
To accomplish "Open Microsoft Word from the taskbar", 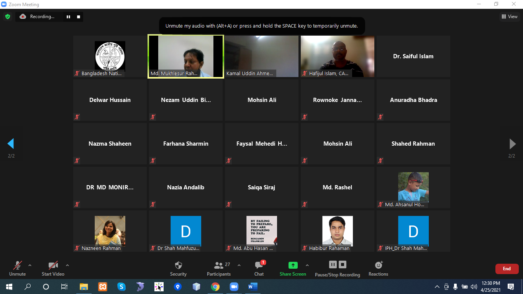I will pyautogui.click(x=252, y=286).
